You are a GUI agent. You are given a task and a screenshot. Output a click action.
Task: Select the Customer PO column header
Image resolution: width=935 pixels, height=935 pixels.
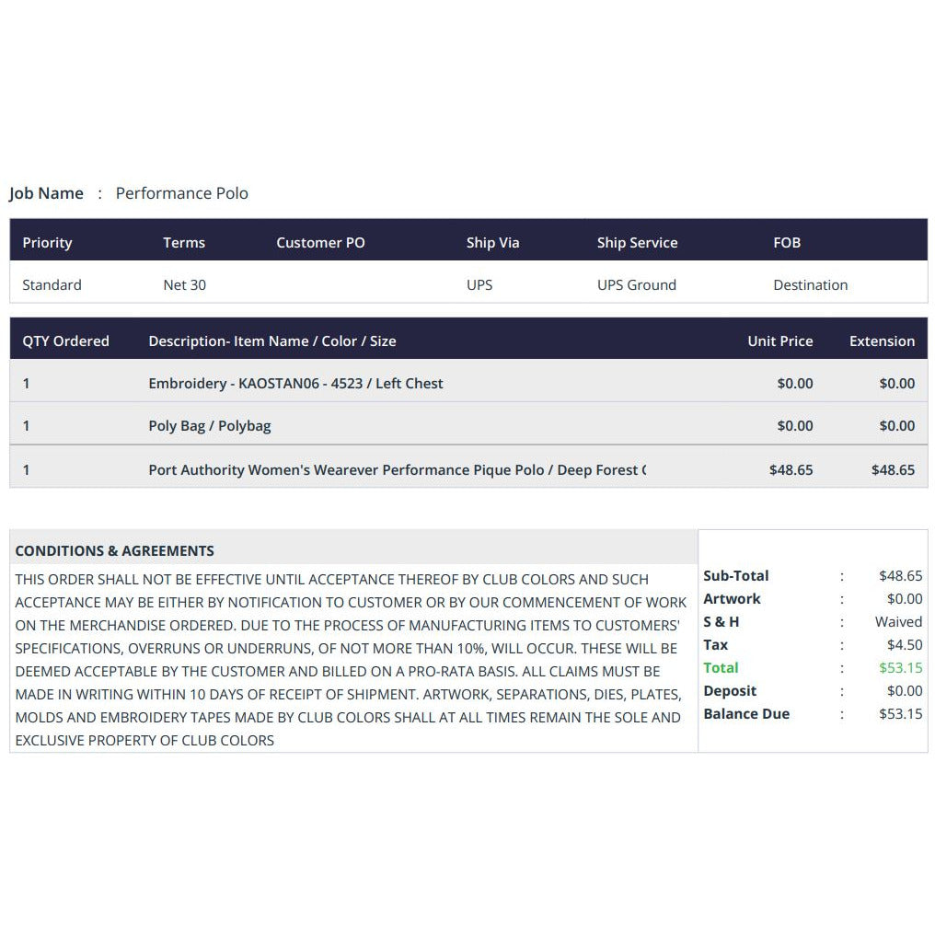coord(320,243)
